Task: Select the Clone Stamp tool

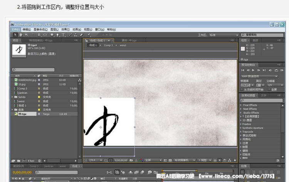Action: 76,35
